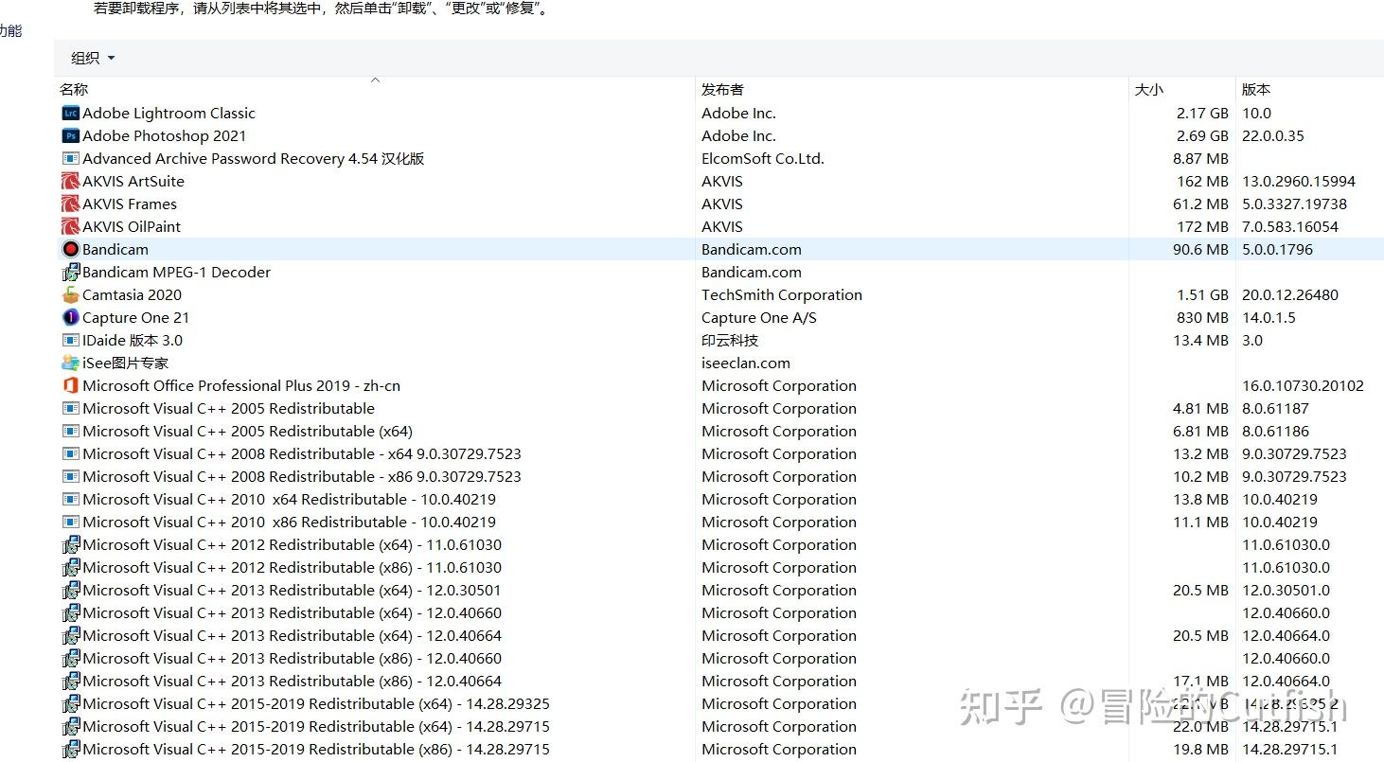Click the Camtasia 2020 icon

[70, 294]
